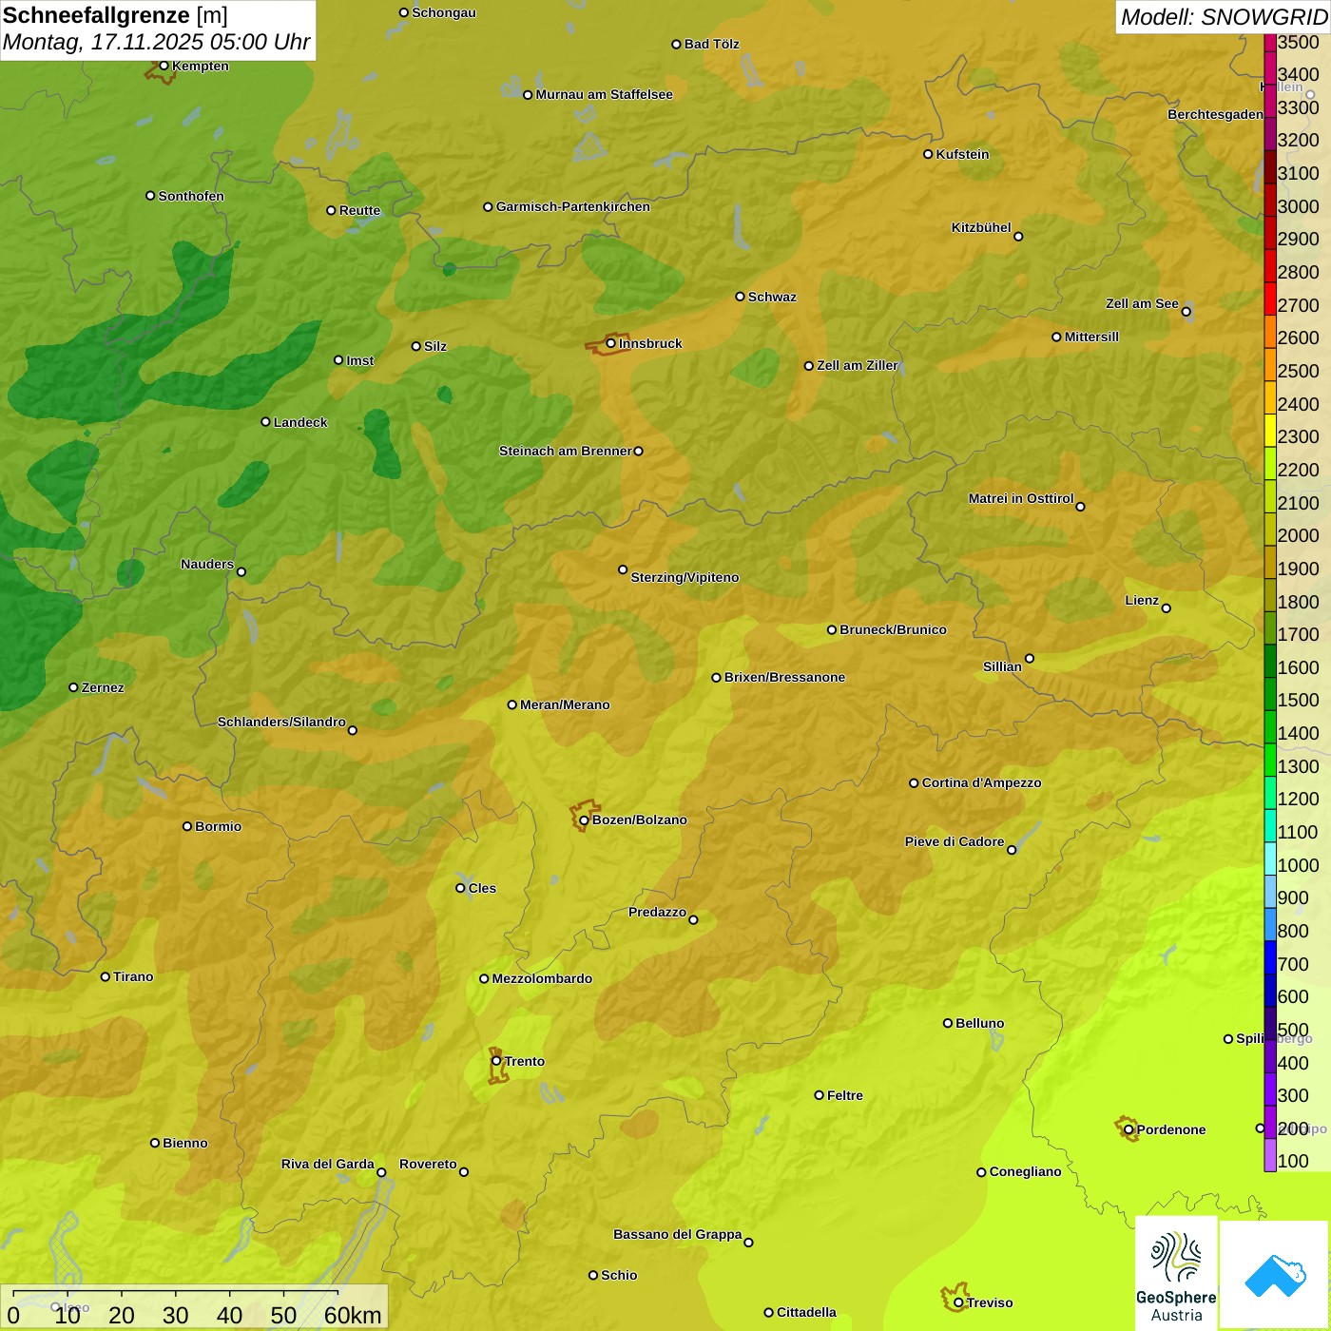Screen dimensions: 1331x1331
Task: Click the Feltre location dot
Action: tap(819, 1095)
